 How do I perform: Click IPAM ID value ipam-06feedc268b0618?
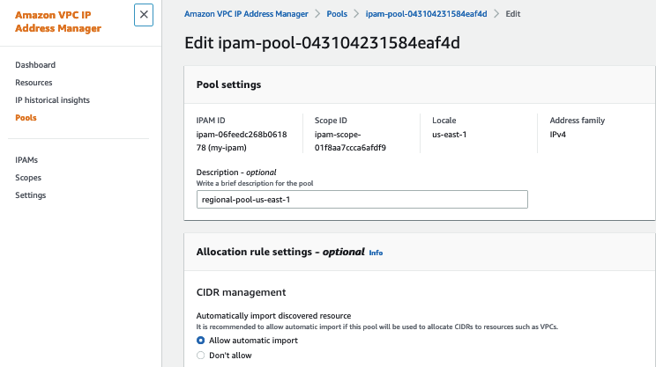tap(242, 141)
